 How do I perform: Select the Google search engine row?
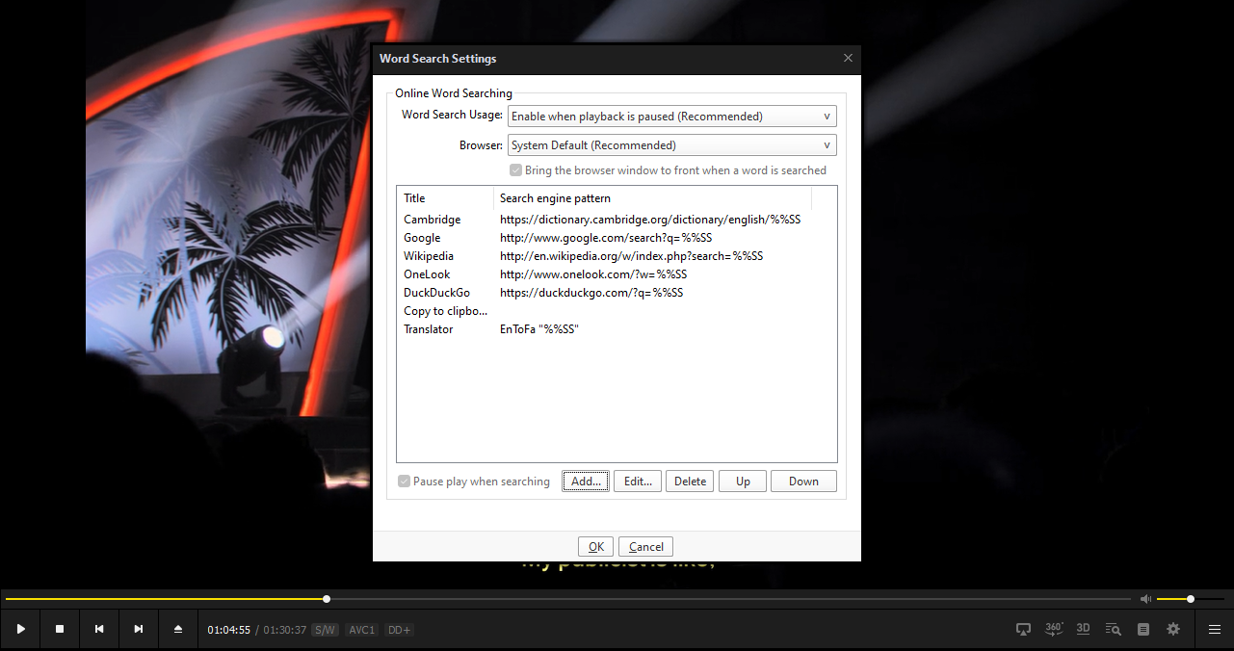point(617,238)
